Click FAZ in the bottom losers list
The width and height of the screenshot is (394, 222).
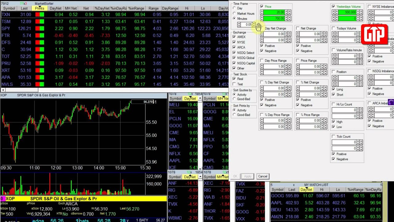(240, 191)
